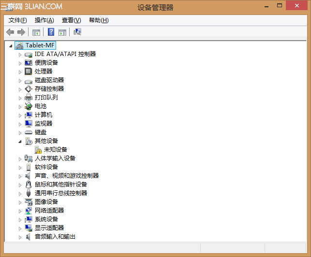Select the 未知设备 text entry
This screenshot has height=257, width=311.
[56, 150]
